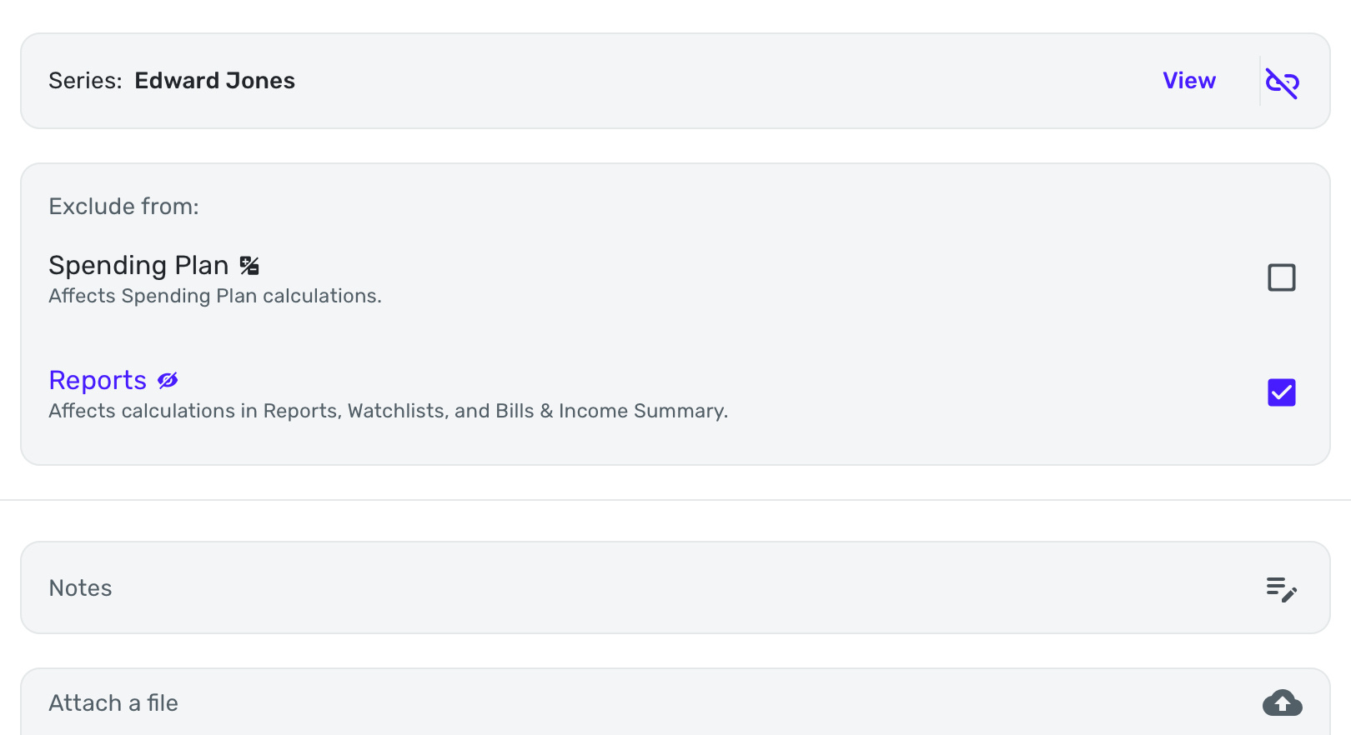The width and height of the screenshot is (1351, 735).
Task: Click the View link for the series
Action: [x=1189, y=81]
